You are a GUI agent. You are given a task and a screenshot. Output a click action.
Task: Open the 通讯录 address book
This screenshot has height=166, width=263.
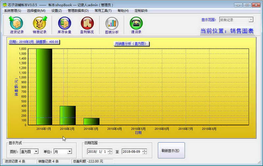pyautogui.click(x=136, y=25)
